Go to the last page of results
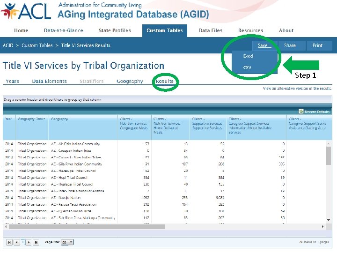Screen dimensions: 337x253 (x=36, y=242)
